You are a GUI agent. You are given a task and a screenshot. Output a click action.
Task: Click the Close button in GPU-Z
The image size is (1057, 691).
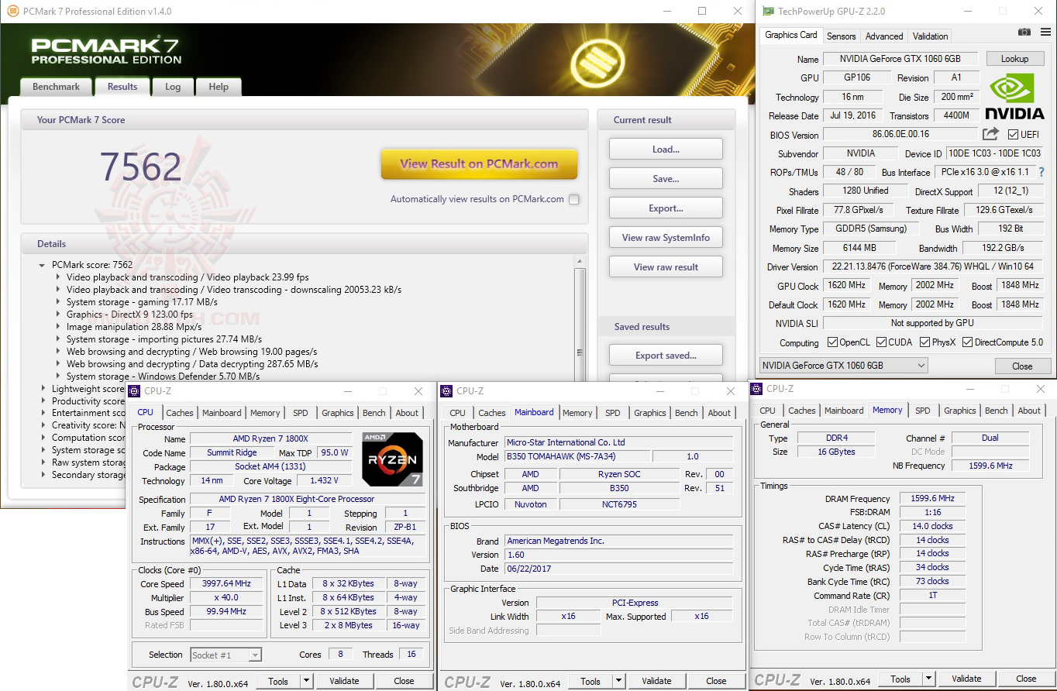pos(1022,366)
